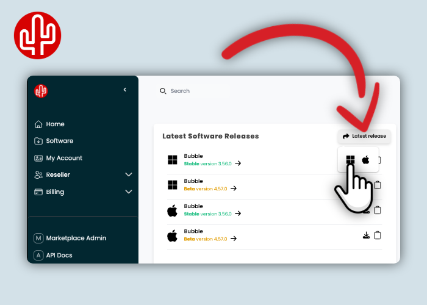Copy link for Bubble Beta 4.57.0 Windows

coord(378,185)
